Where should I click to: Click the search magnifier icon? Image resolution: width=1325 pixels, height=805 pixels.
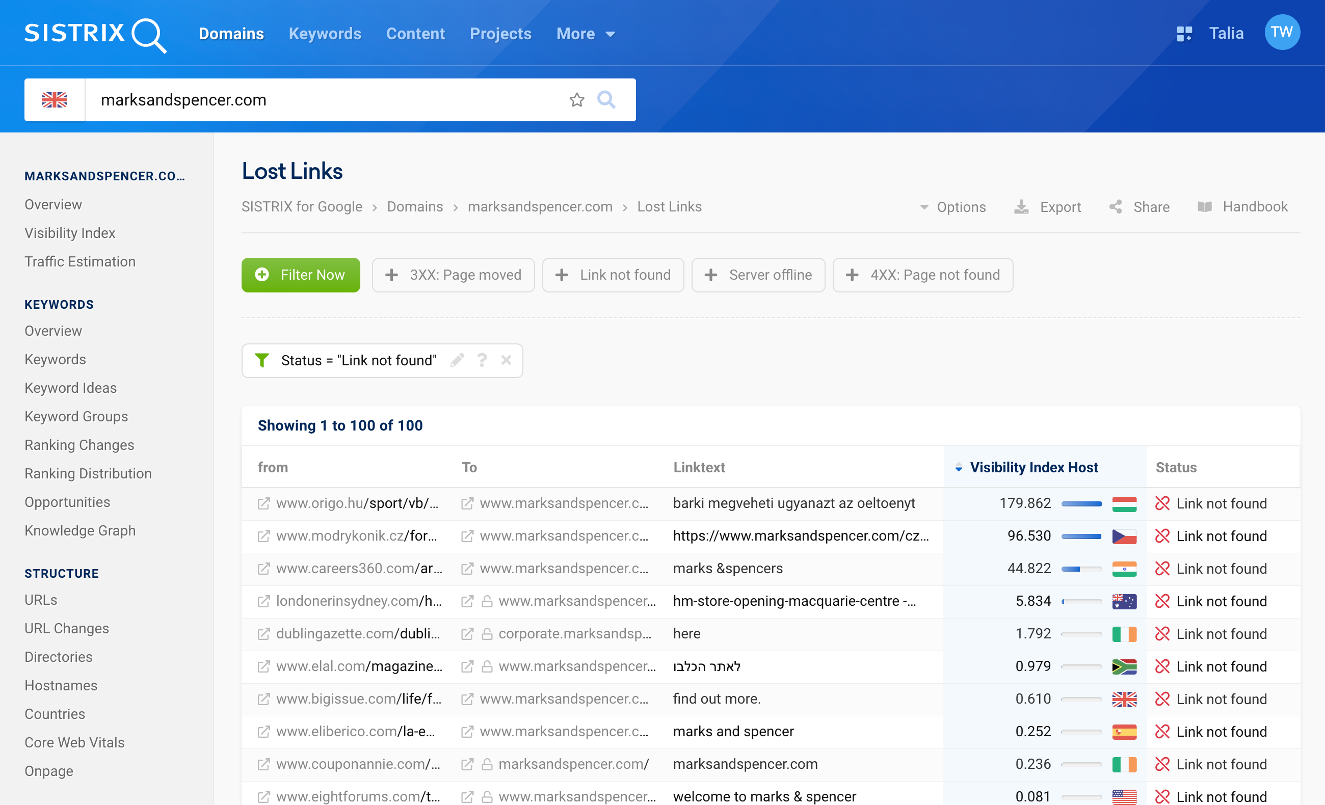(x=606, y=99)
